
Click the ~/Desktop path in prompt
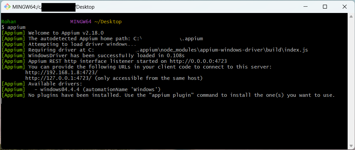pyautogui.click(x=108, y=22)
